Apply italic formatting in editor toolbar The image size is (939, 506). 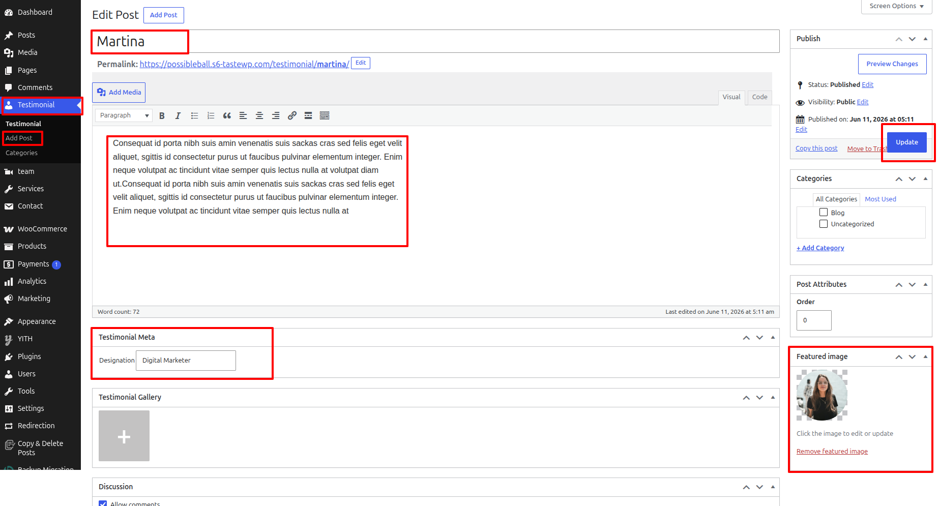(x=178, y=115)
